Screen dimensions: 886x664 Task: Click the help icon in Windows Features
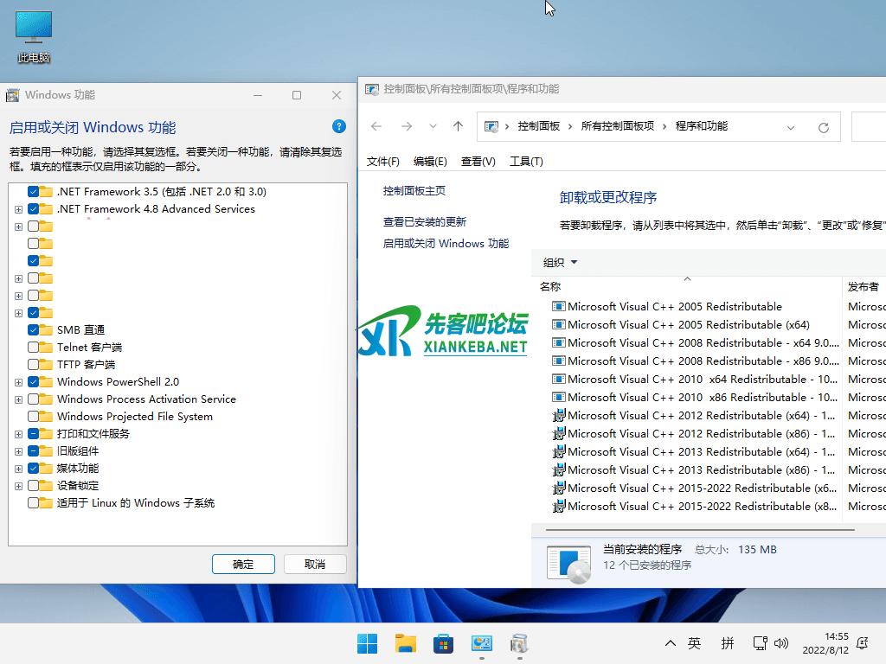tap(339, 126)
